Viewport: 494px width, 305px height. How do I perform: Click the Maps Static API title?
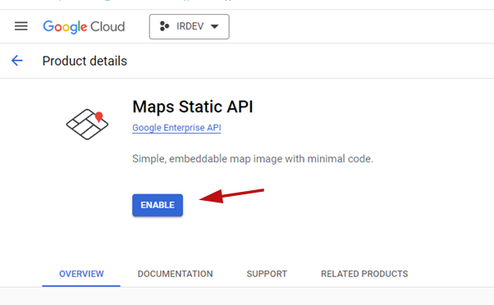[193, 107]
